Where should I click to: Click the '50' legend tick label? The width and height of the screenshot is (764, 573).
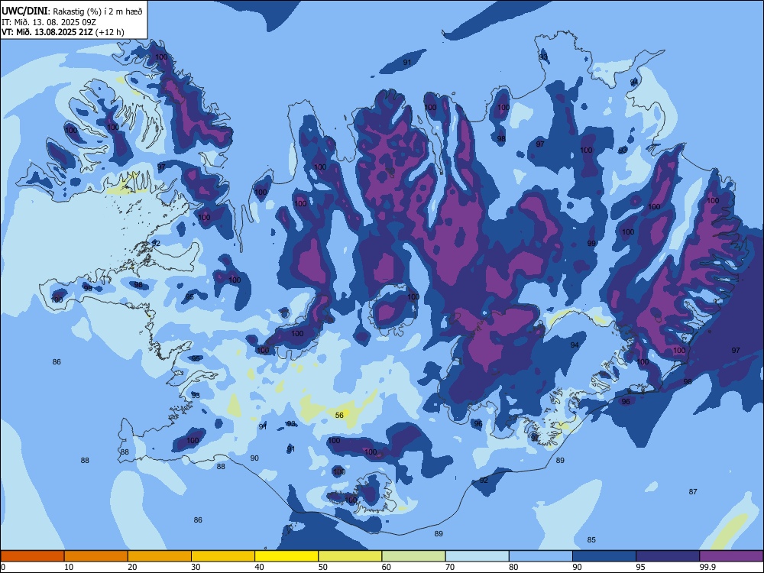click(x=322, y=567)
